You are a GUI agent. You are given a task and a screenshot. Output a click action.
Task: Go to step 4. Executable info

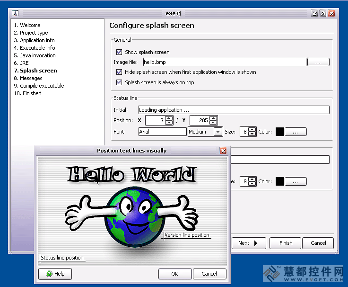(35, 48)
